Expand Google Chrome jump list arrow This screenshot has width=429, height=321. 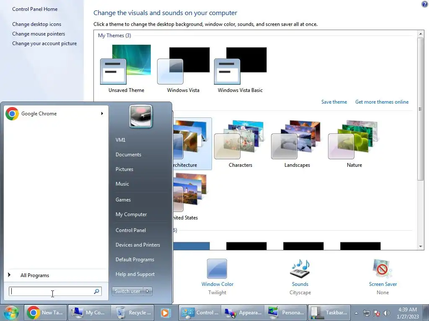click(102, 114)
